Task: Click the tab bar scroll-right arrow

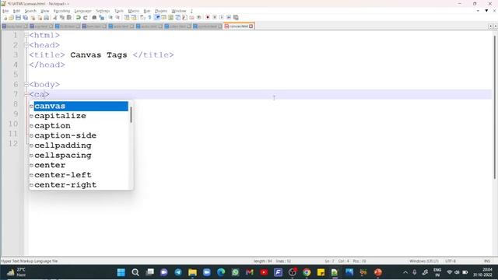Action: (x=495, y=26)
